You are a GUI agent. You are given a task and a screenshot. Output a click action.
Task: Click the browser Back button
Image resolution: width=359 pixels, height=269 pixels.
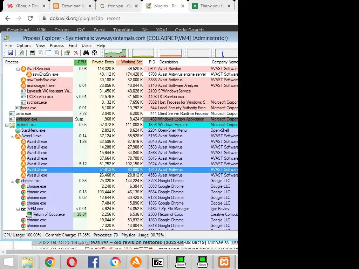click(x=8, y=18)
